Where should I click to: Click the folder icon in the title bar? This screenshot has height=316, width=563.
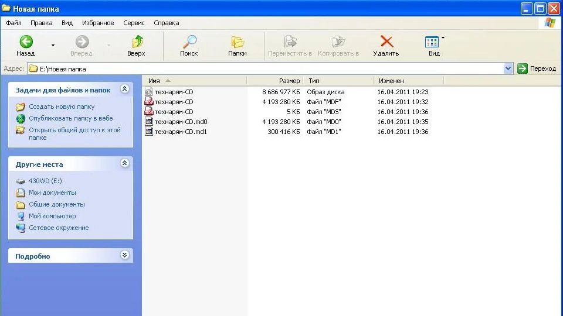[x=6, y=8]
